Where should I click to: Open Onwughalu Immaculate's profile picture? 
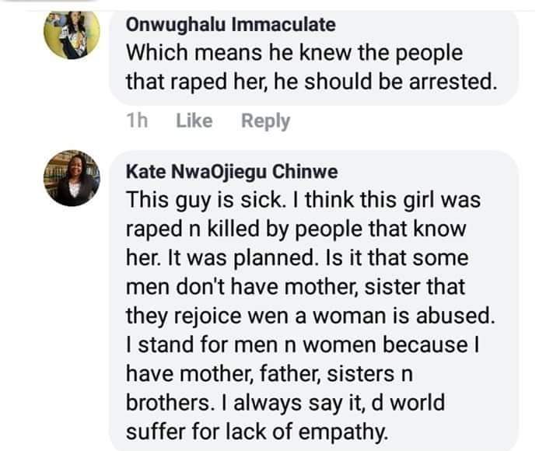point(72,33)
